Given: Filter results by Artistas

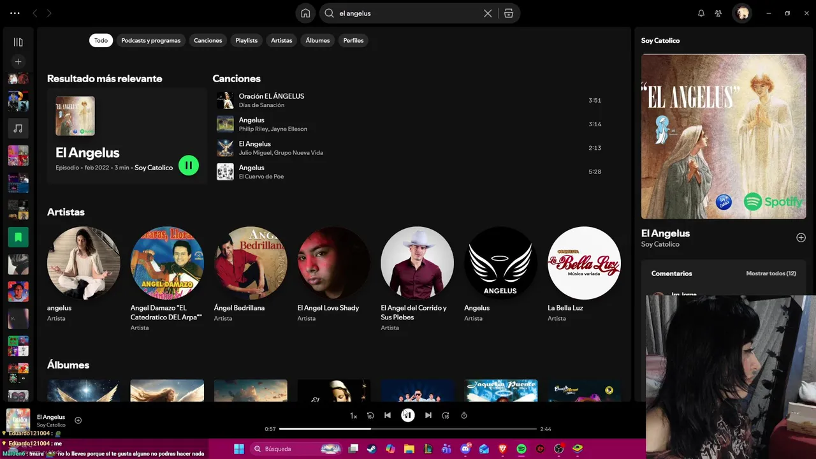Looking at the screenshot, I should [x=281, y=40].
